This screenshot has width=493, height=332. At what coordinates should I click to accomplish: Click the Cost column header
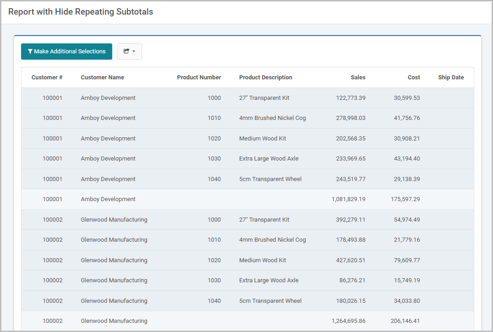click(414, 77)
